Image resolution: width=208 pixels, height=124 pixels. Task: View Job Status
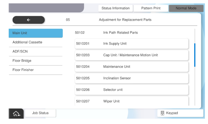pyautogui.click(x=40, y=113)
